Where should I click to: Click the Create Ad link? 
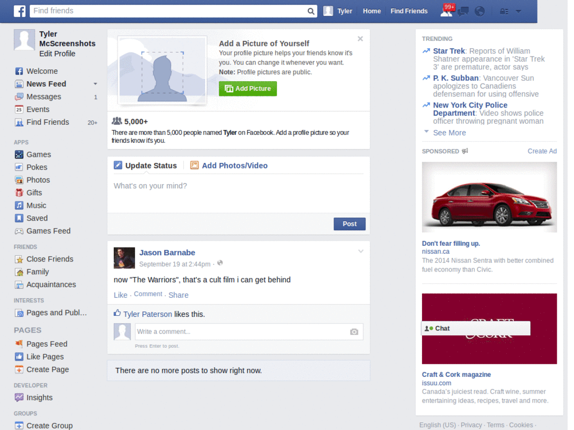[542, 151]
